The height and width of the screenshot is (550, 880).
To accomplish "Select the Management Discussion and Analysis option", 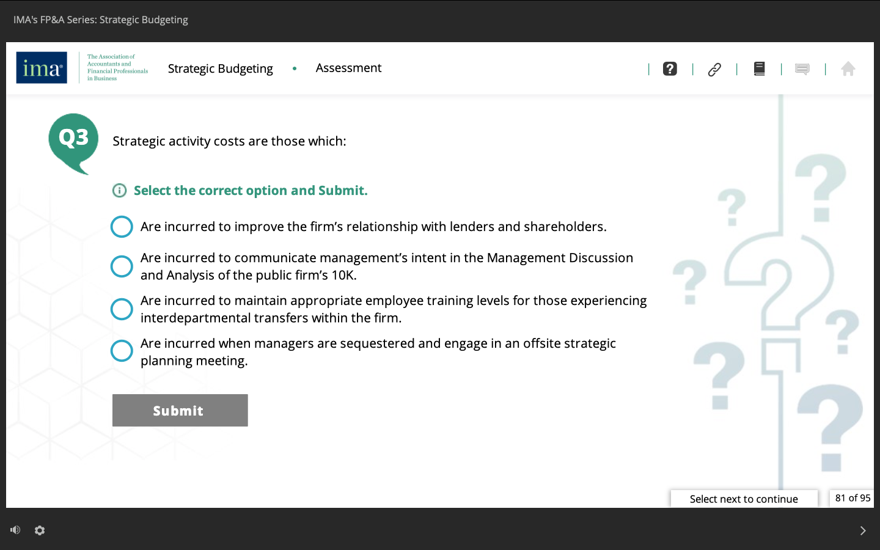I will point(122,266).
